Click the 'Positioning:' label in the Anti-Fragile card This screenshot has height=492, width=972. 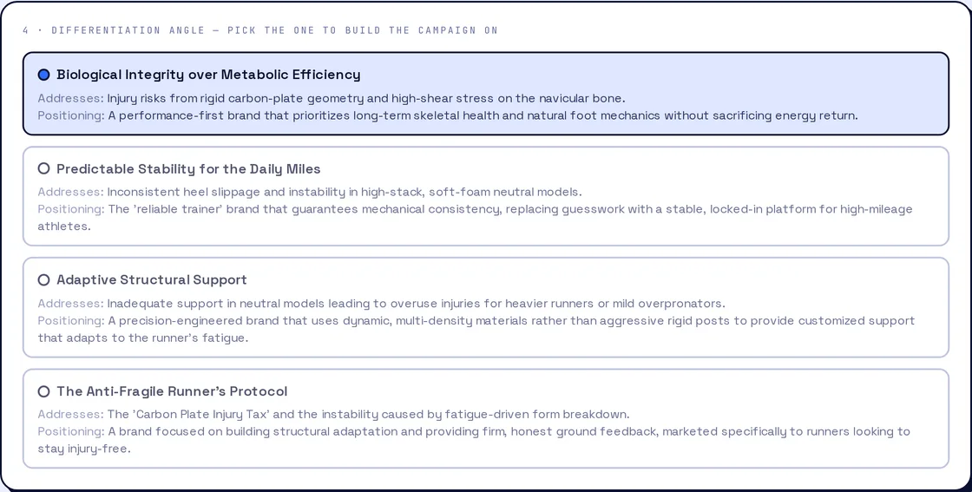tap(70, 432)
